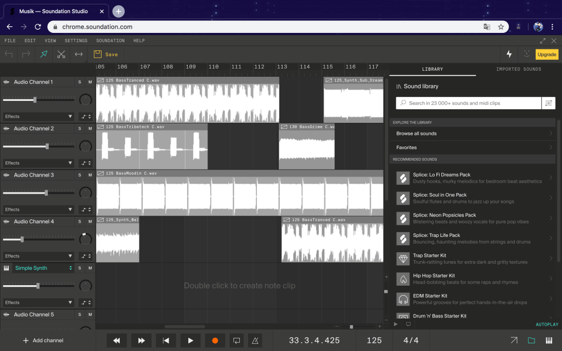562x351 pixels.
Task: Open the piano keyboard icon
Action: coord(549,341)
